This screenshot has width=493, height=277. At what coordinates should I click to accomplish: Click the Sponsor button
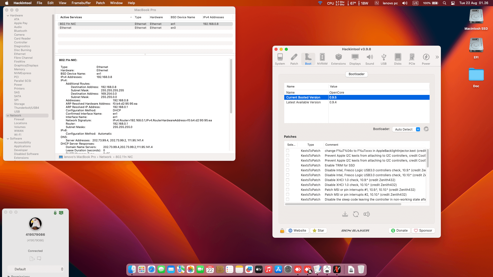423,231
